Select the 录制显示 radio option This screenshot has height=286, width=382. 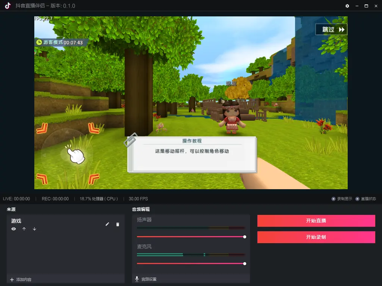(334, 199)
